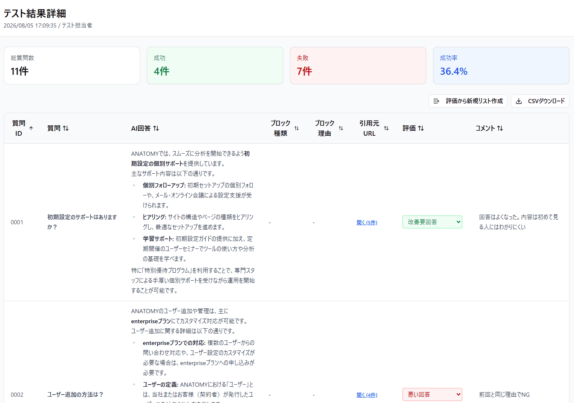The image size is (574, 403).
Task: Click the テスト結果詳細 page title
Action: click(35, 14)
